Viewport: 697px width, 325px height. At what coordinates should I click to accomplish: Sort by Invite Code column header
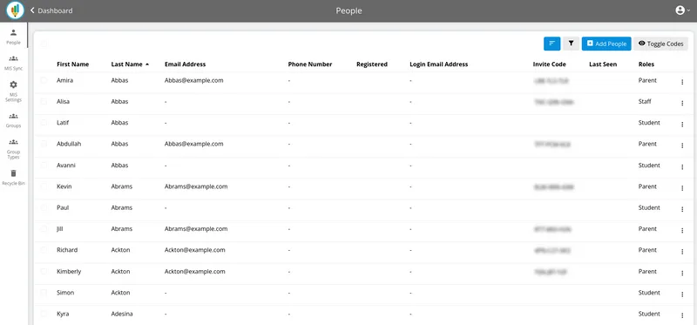tap(550, 64)
